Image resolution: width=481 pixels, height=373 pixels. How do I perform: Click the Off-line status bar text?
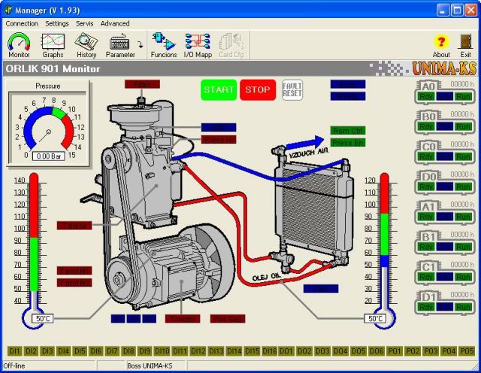(14, 365)
